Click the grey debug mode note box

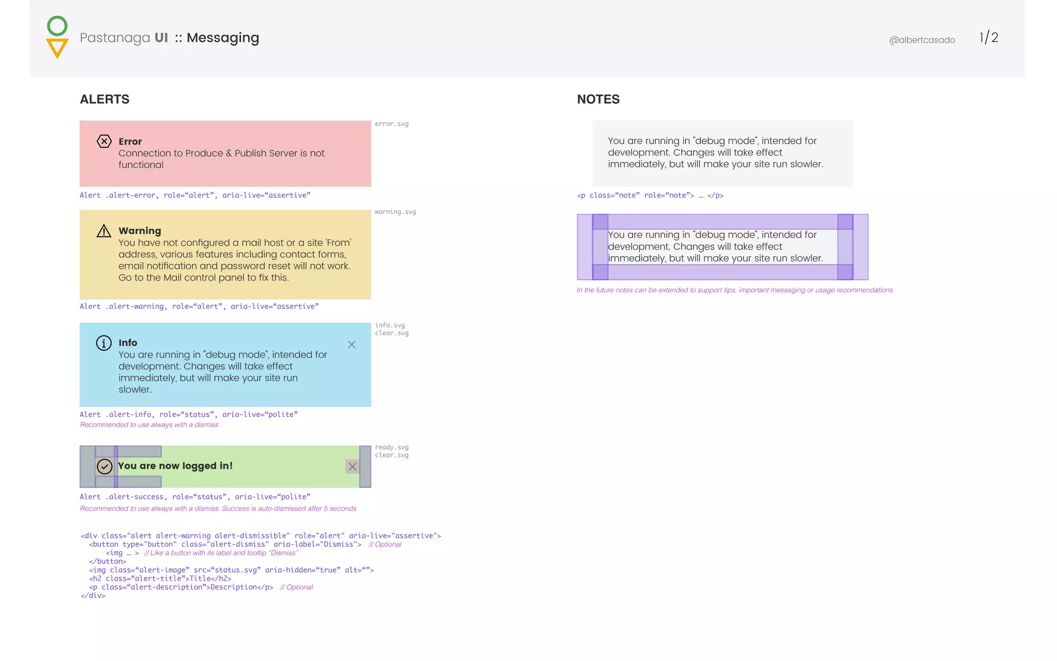[x=723, y=153]
